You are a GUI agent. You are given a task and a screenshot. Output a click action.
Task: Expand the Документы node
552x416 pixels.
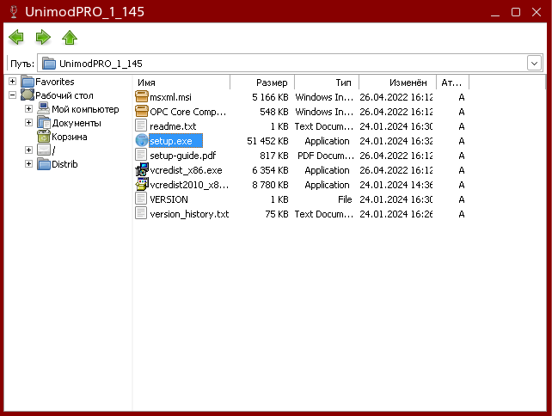(x=29, y=122)
